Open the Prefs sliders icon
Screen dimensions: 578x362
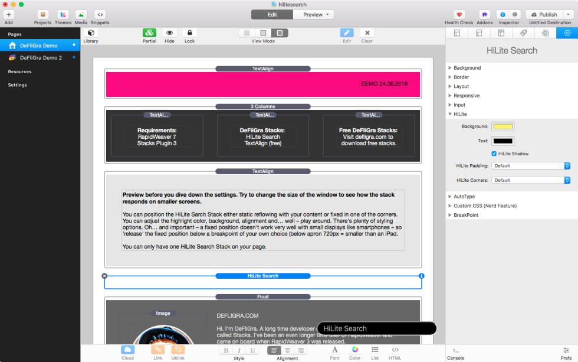point(566,350)
